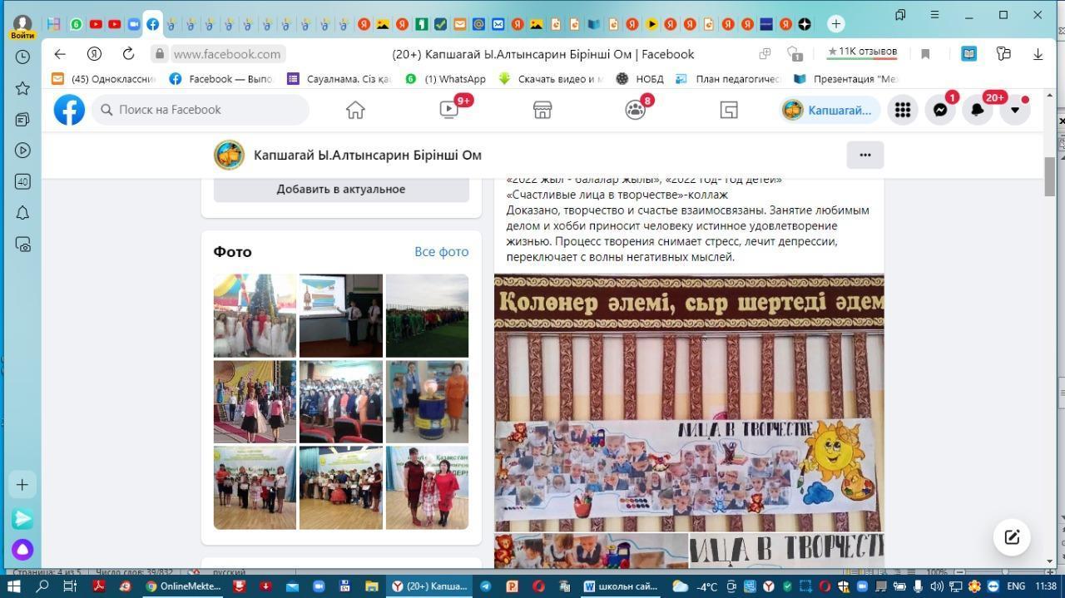Click Добавить в актуальное button

(x=341, y=189)
